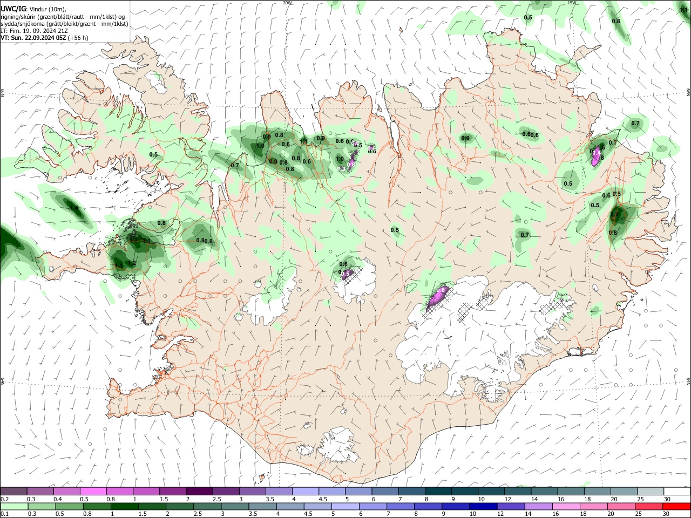This screenshot has width=691, height=518.
Task: Pick the 25 swatch in rain scale
Action: 648,506
